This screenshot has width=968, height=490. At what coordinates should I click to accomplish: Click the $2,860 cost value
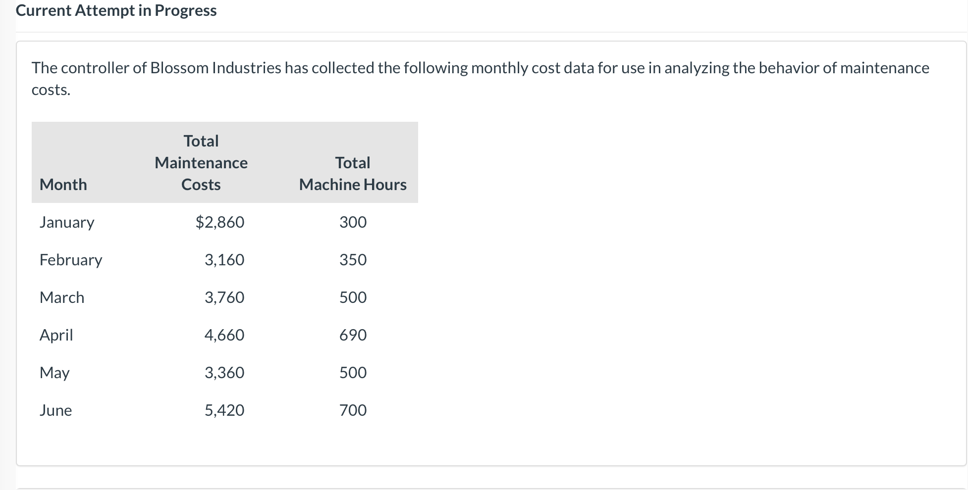[x=220, y=222]
